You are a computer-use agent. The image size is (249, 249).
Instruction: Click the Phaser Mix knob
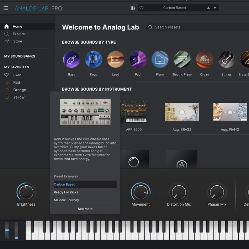(x=217, y=192)
